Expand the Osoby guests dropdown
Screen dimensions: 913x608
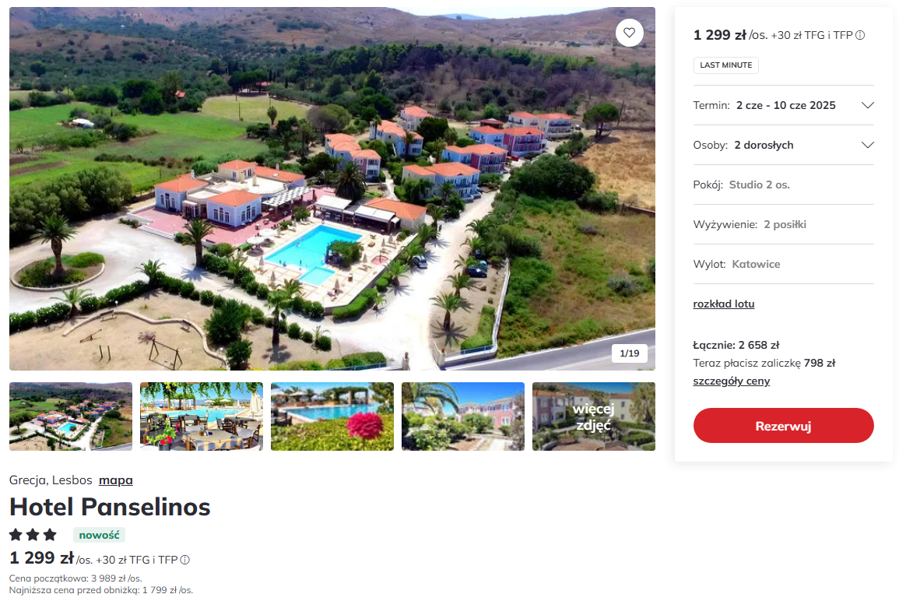tap(867, 145)
